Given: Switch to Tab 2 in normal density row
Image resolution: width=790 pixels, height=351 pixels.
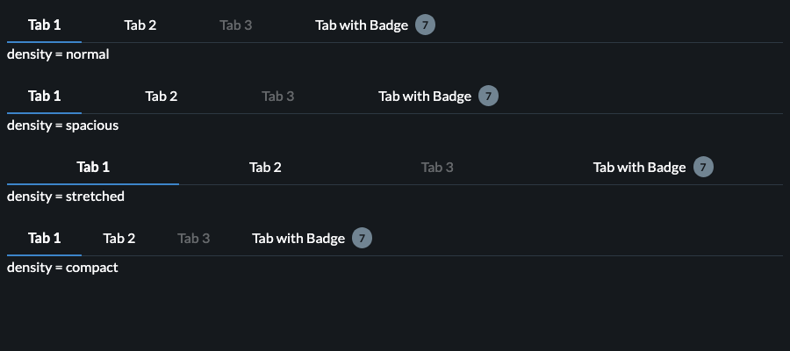Looking at the screenshot, I should 140,25.
